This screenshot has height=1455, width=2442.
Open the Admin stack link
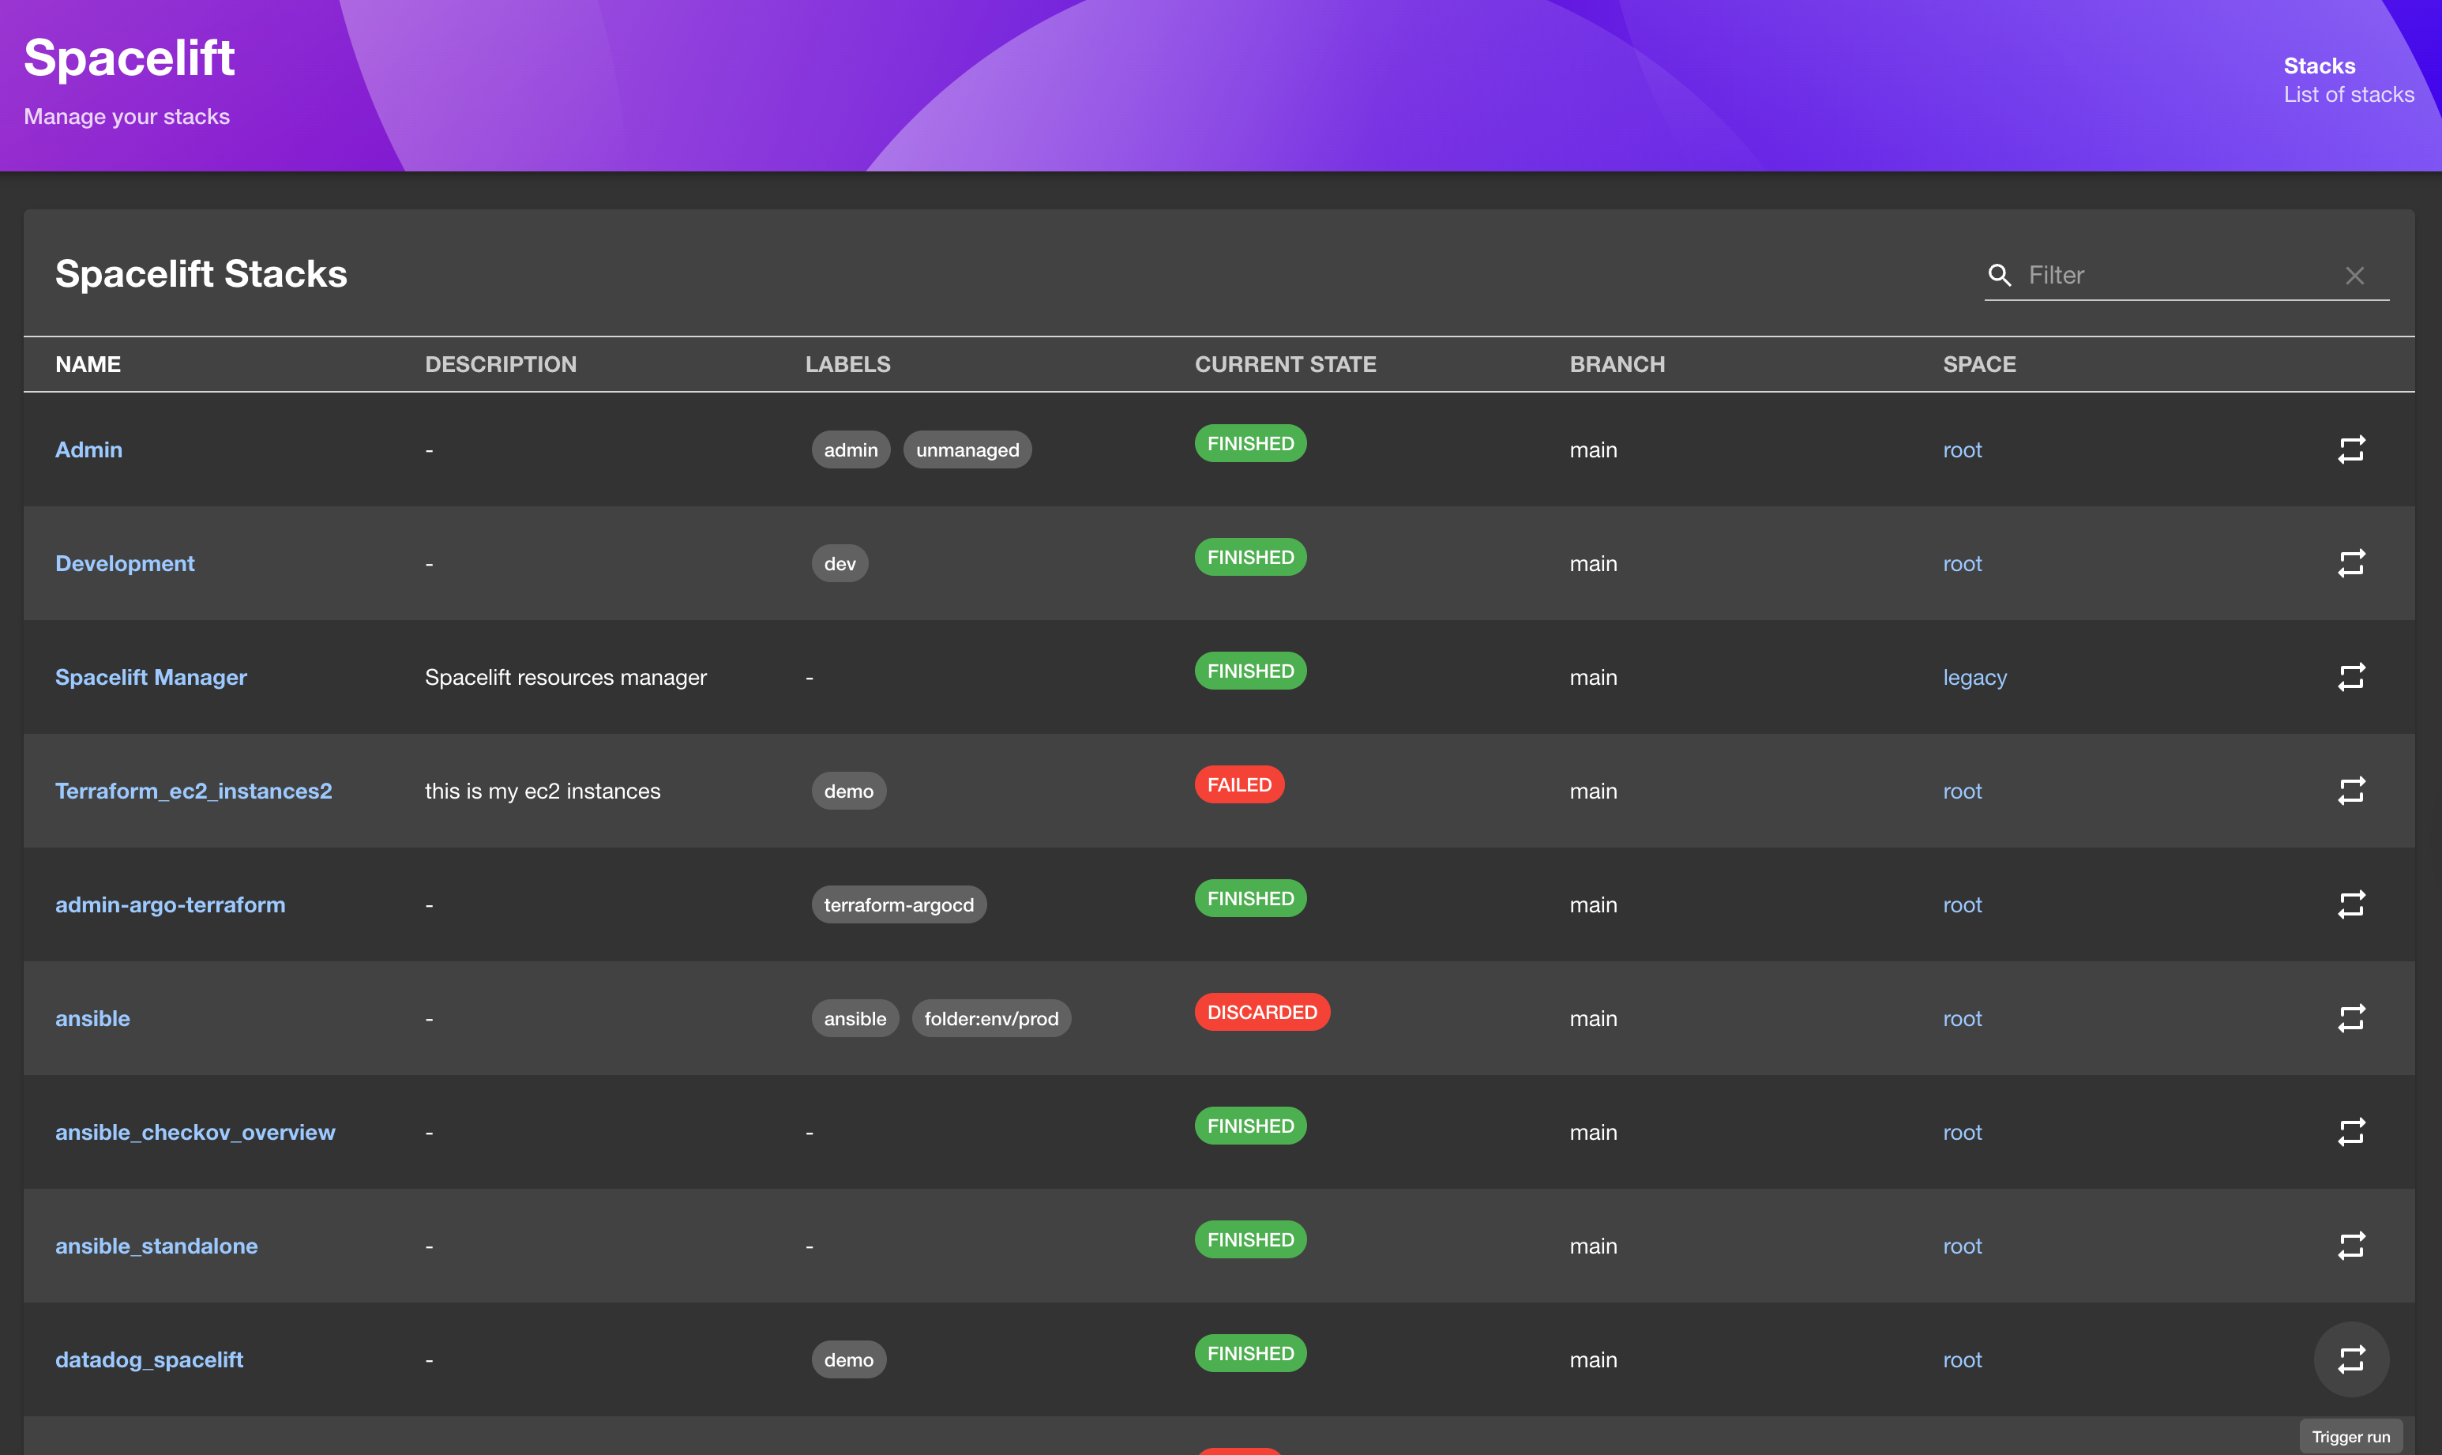[x=88, y=449]
